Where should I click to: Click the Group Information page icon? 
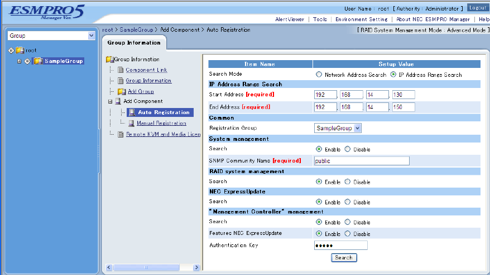coord(121,81)
